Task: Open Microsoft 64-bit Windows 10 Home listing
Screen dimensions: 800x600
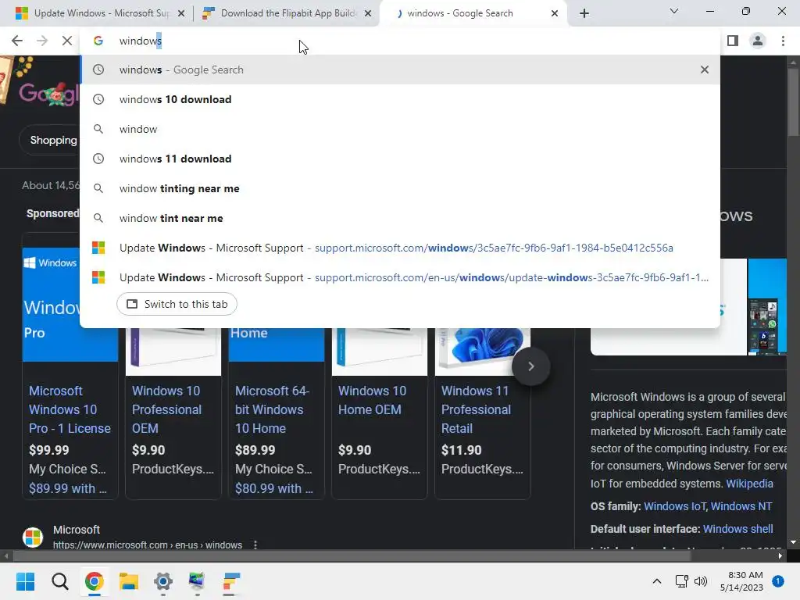Action: tap(273, 409)
